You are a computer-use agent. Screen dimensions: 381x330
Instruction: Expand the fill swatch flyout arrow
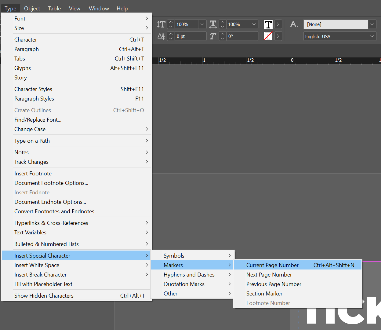point(278,24)
